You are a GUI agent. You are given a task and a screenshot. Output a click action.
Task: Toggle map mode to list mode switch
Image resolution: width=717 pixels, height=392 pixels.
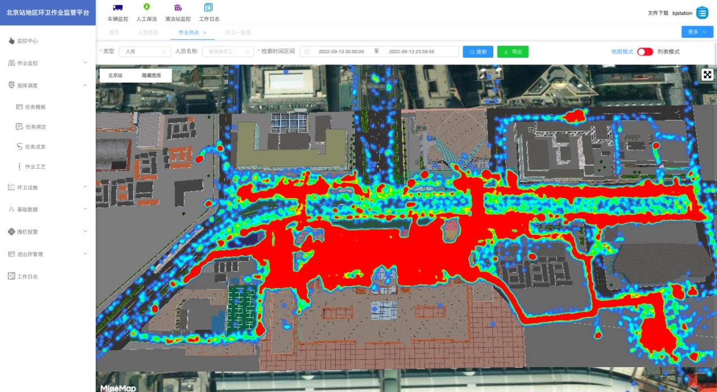click(x=645, y=51)
